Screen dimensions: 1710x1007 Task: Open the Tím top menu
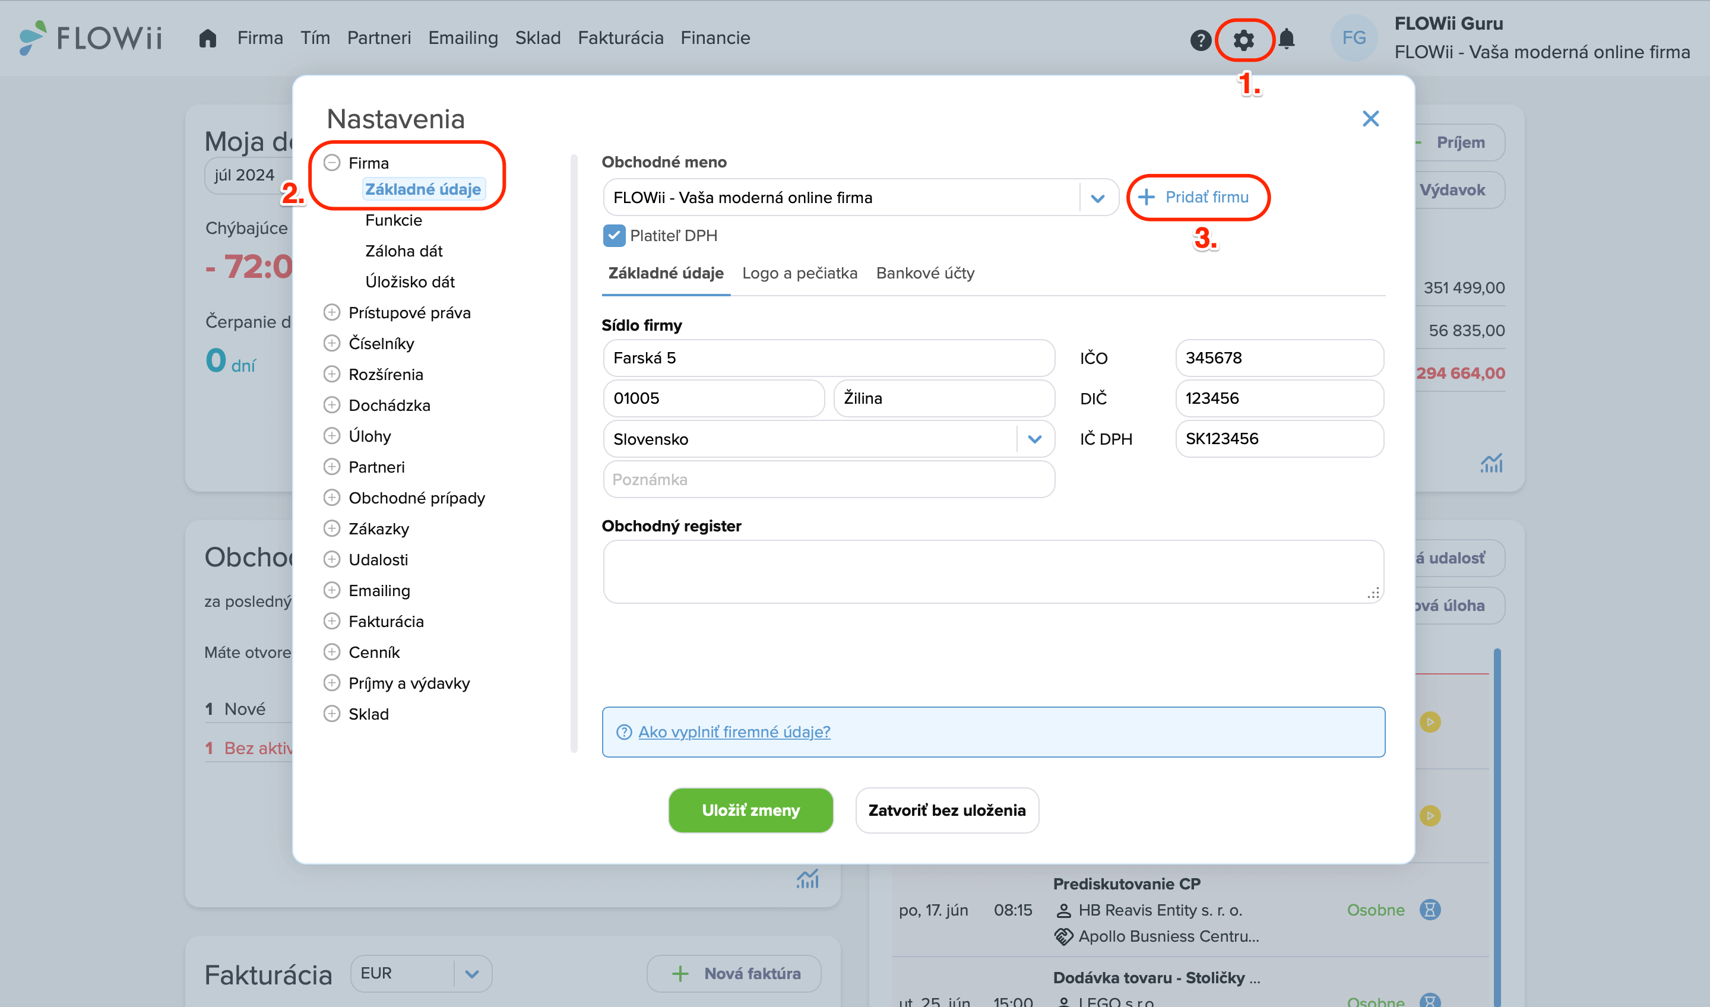point(315,38)
